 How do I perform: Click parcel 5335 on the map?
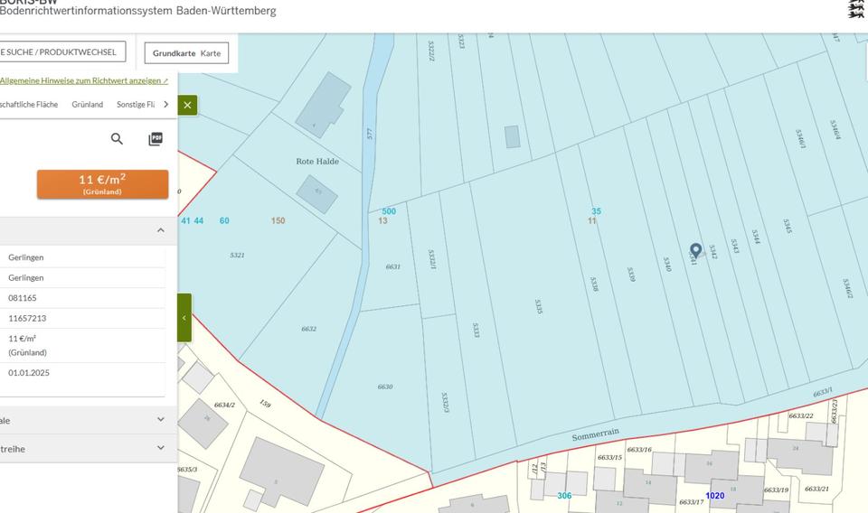539,306
